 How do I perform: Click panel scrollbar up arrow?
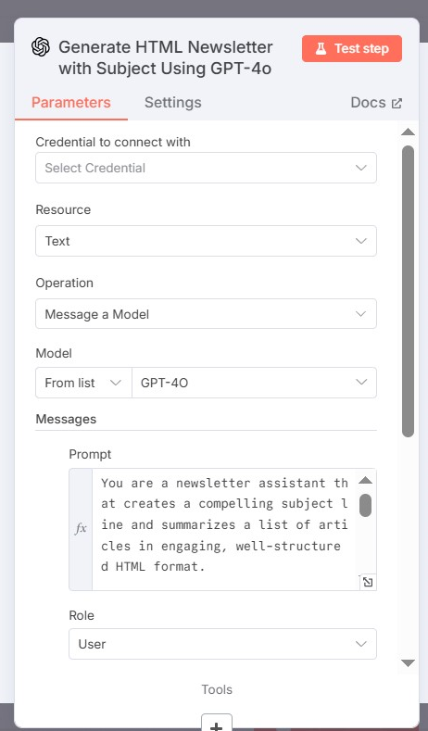click(408, 132)
